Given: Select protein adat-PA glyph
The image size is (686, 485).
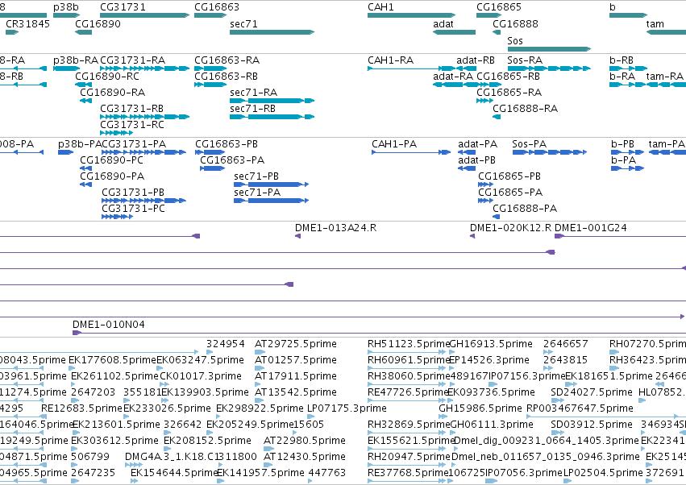Looking at the screenshot, I should pyautogui.click(x=467, y=152).
